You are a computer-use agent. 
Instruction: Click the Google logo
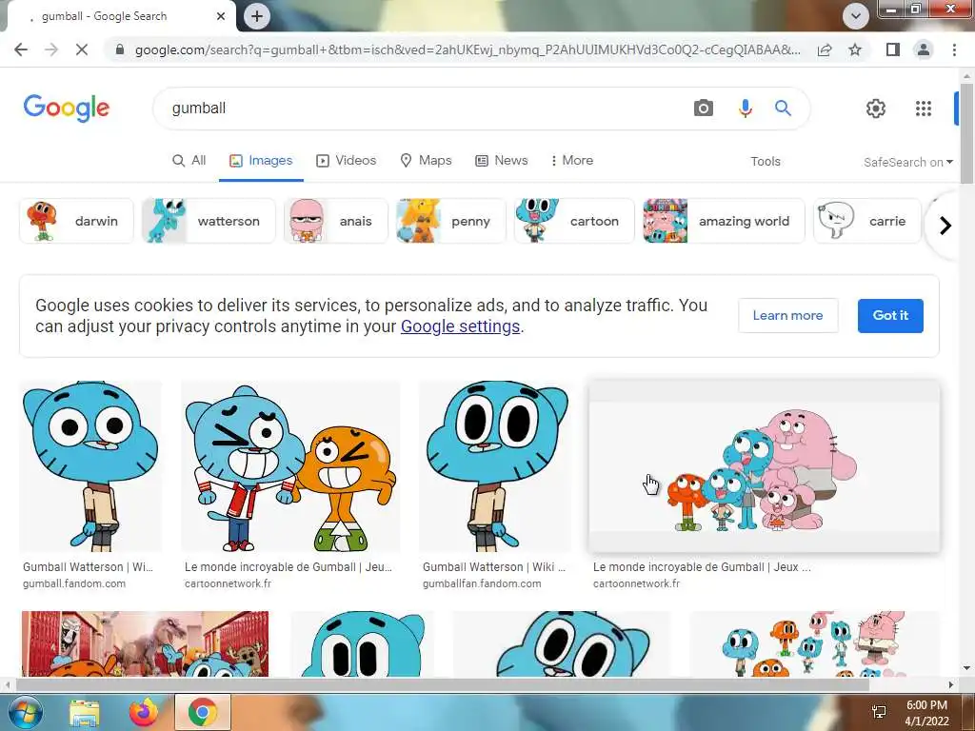pyautogui.click(x=67, y=109)
